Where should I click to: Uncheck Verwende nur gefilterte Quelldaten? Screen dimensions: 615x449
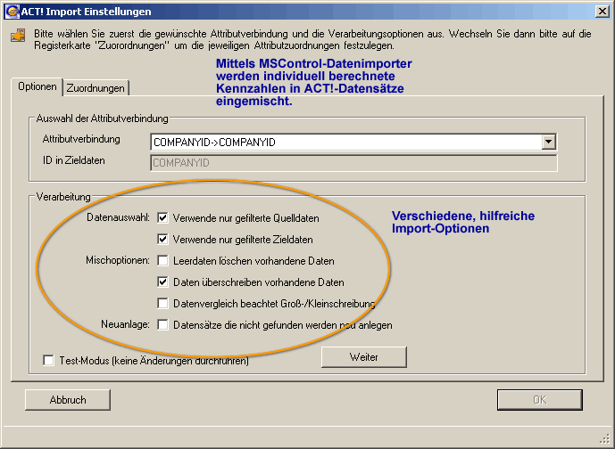[x=162, y=217]
